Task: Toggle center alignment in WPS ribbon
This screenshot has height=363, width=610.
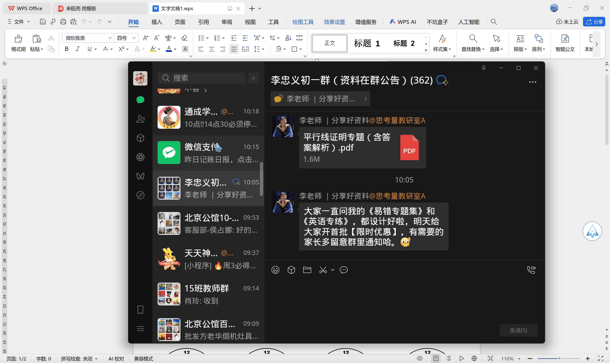Action: click(x=212, y=49)
